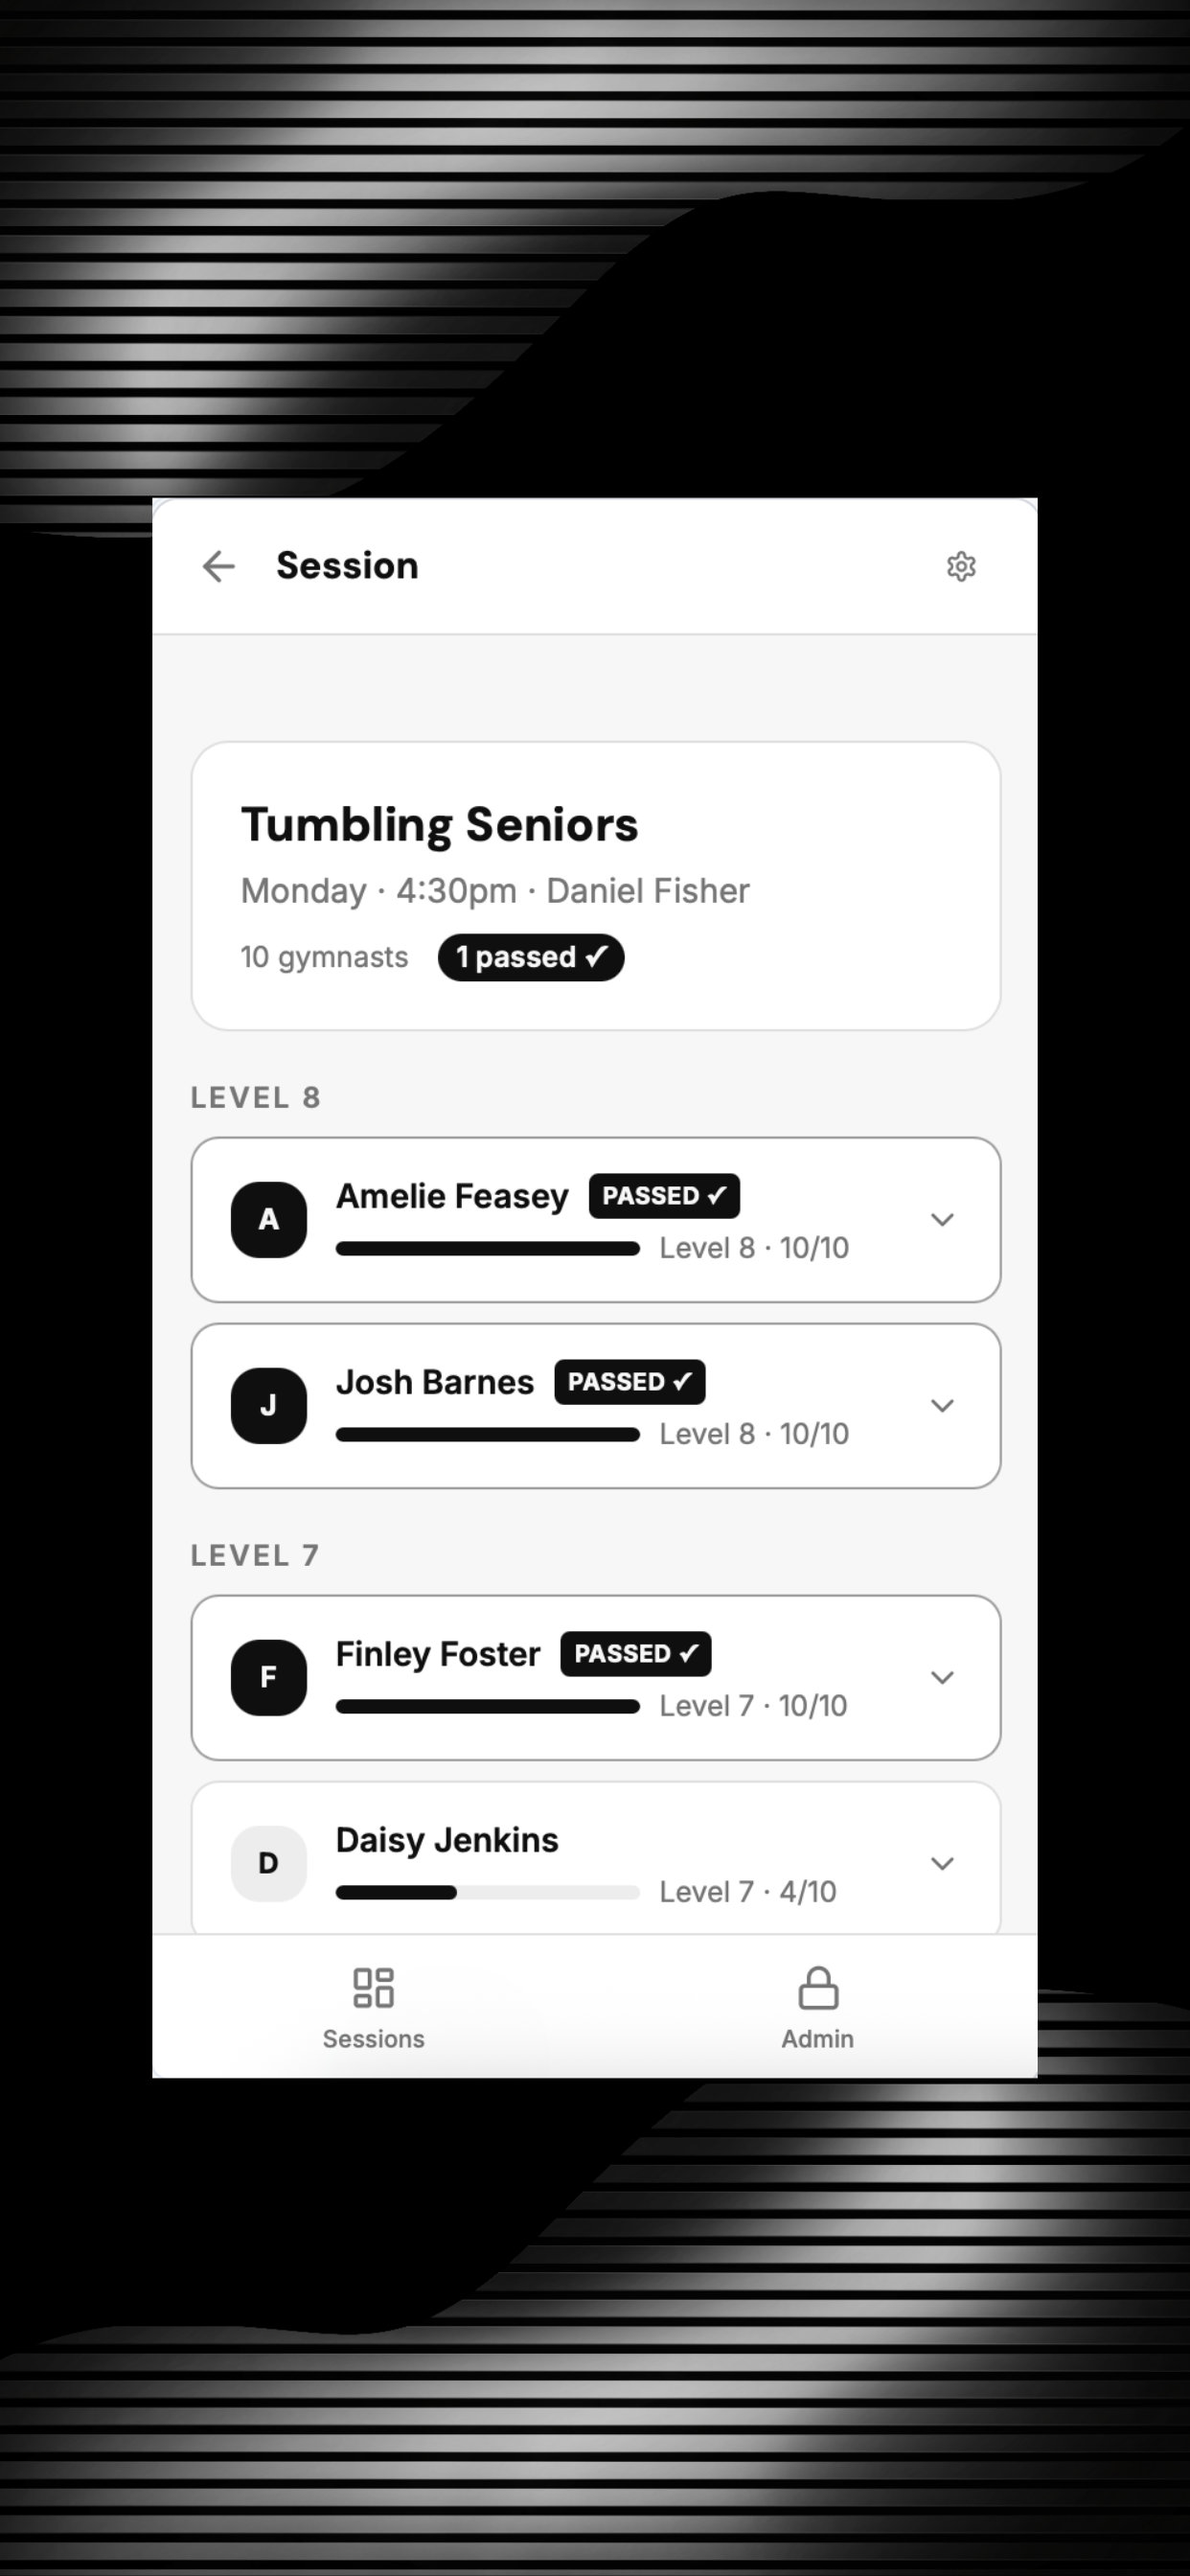Screen dimensions: 1190x2576
Task: Click the Finley Foster name text
Action: 438,1654
